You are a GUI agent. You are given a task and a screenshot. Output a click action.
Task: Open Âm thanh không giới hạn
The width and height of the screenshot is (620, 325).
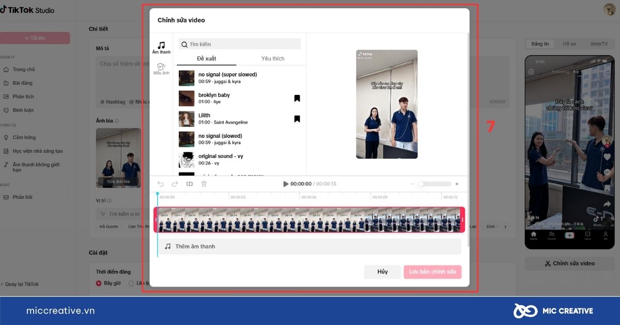(35, 167)
